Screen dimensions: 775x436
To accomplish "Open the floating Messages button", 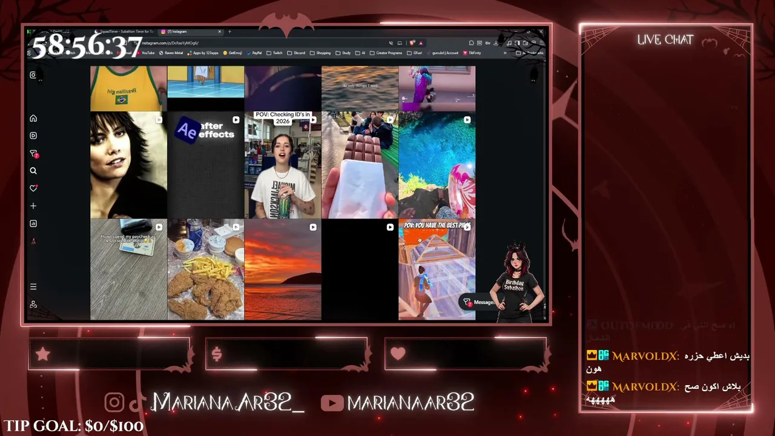I will [x=478, y=302].
